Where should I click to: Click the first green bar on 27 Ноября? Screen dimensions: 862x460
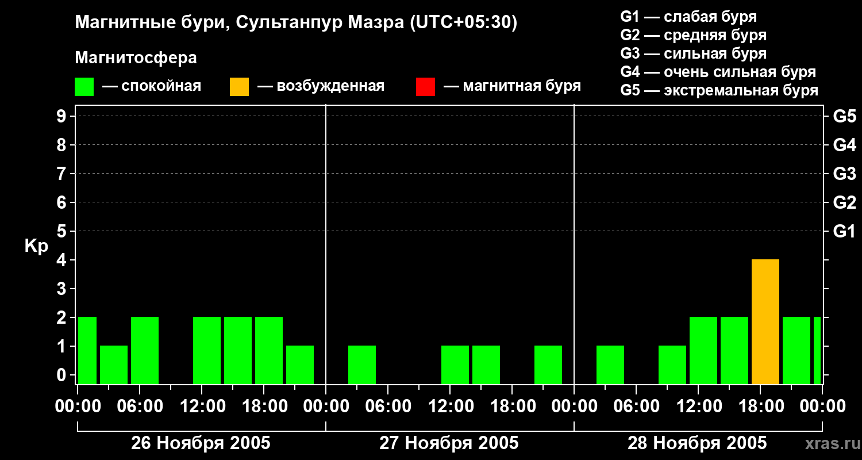[x=362, y=365]
